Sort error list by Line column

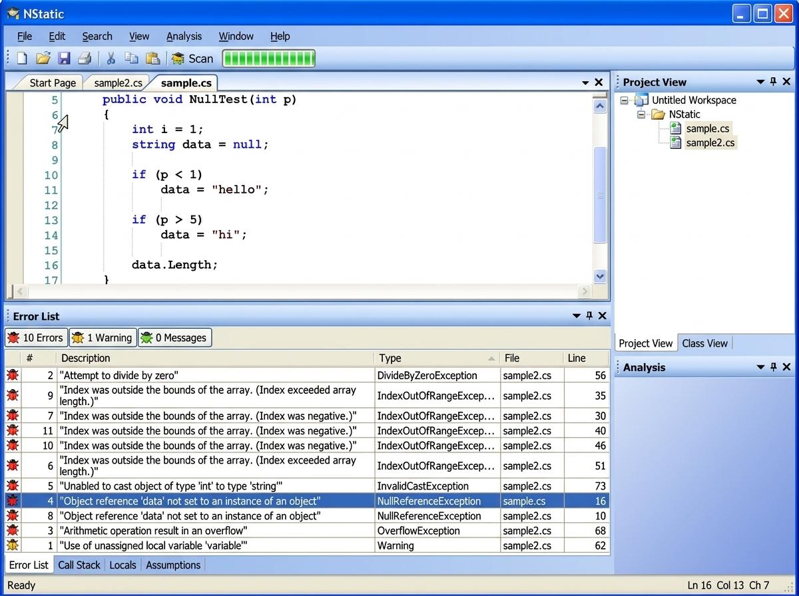click(586, 358)
